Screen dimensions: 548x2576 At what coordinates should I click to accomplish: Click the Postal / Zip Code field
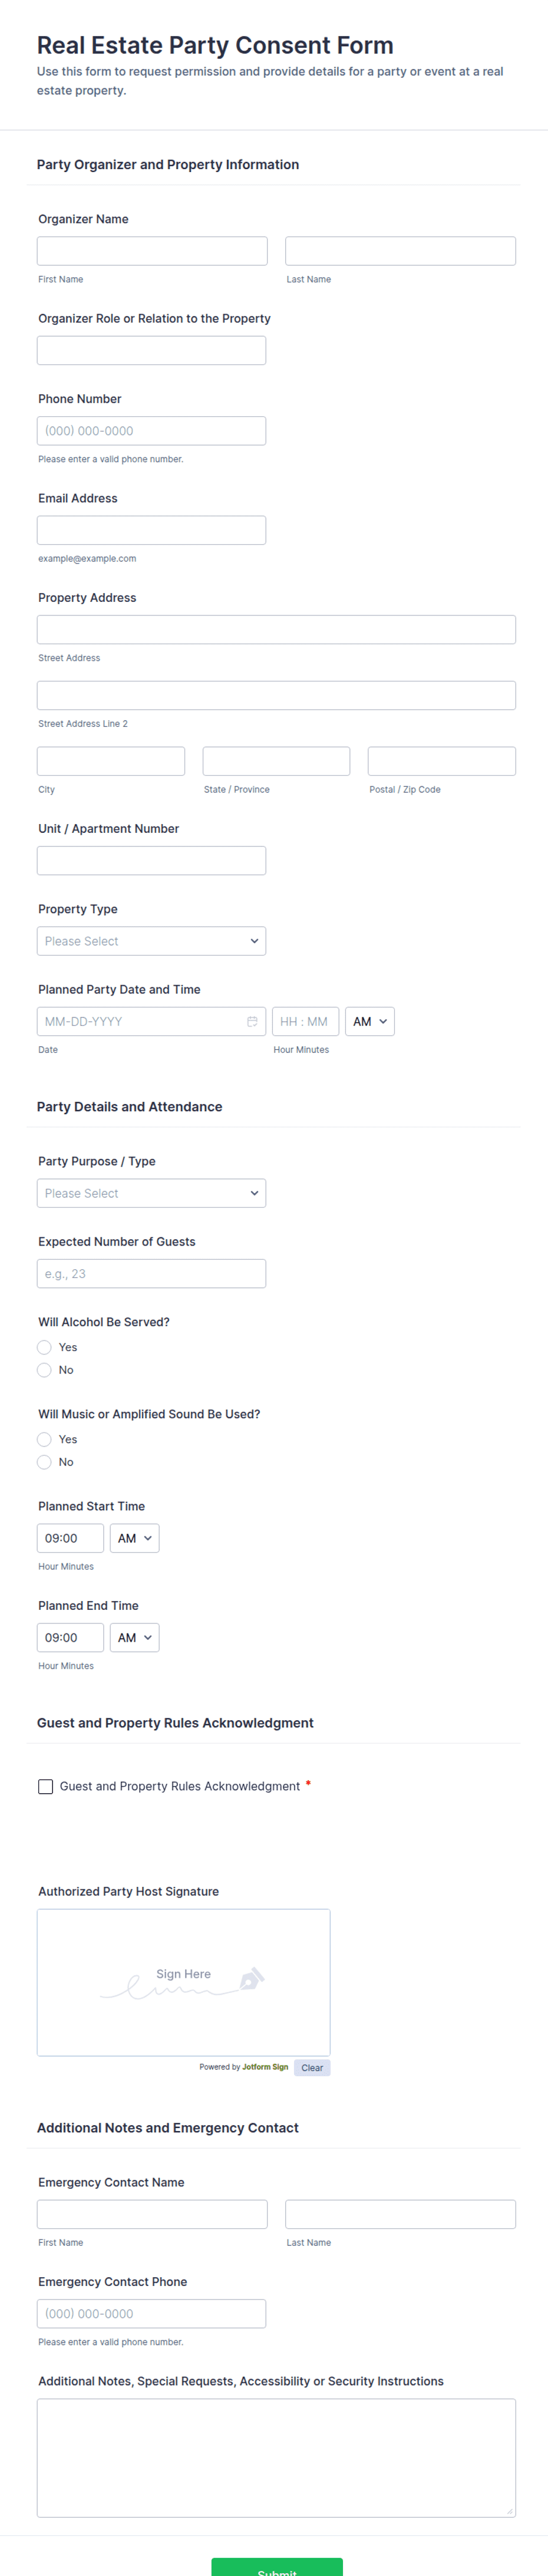(x=441, y=761)
